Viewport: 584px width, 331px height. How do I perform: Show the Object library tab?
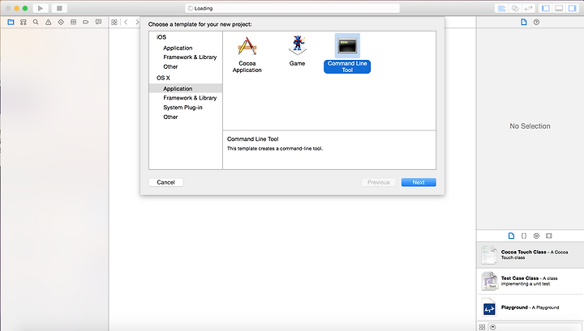coord(536,236)
